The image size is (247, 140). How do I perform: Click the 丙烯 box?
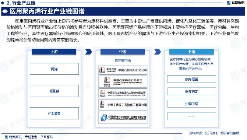(54, 69)
